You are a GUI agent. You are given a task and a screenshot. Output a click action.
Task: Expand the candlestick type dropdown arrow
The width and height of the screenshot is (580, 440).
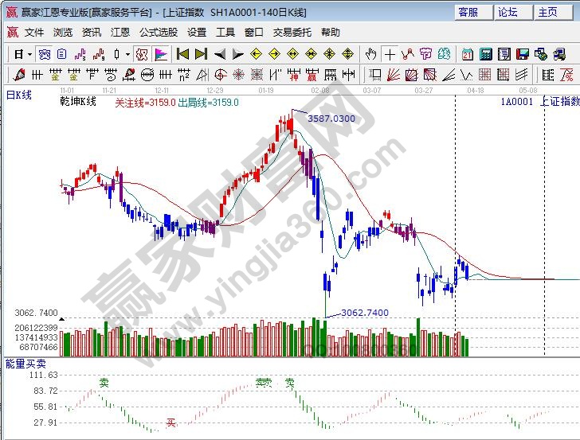tap(127, 54)
